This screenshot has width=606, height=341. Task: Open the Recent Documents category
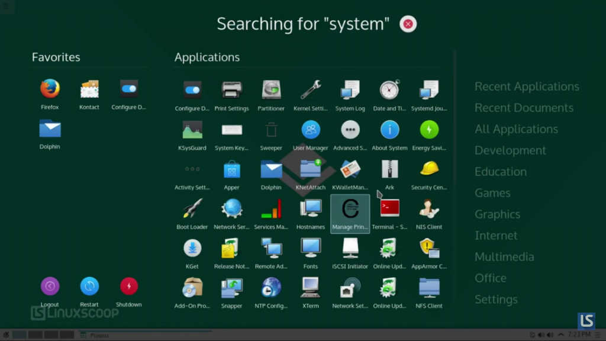click(x=524, y=108)
